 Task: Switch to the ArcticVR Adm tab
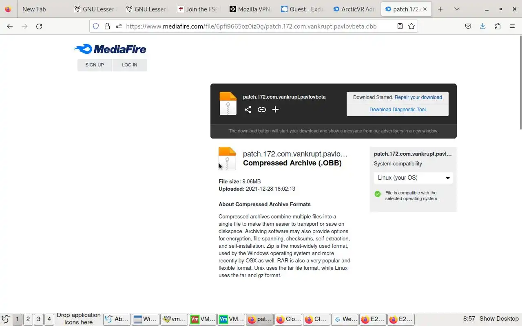354,9
